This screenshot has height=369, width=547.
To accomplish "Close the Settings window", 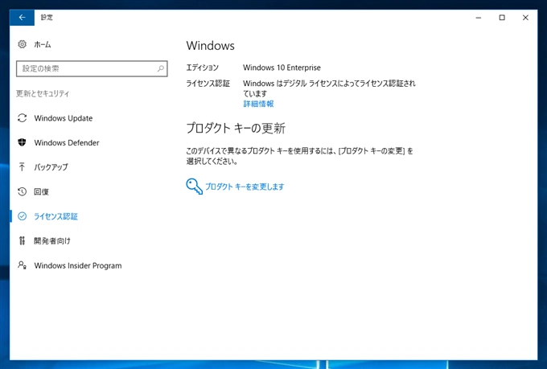I will pyautogui.click(x=525, y=18).
